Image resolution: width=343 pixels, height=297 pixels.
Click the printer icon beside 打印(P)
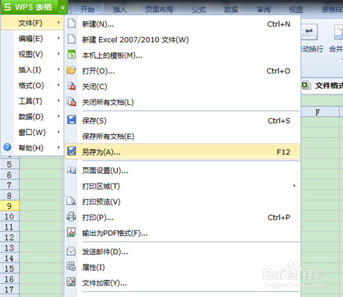[x=71, y=217]
